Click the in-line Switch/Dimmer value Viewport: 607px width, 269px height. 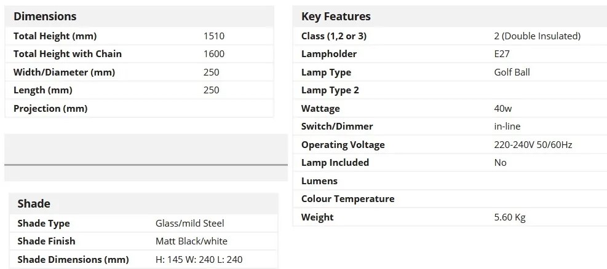coord(507,127)
